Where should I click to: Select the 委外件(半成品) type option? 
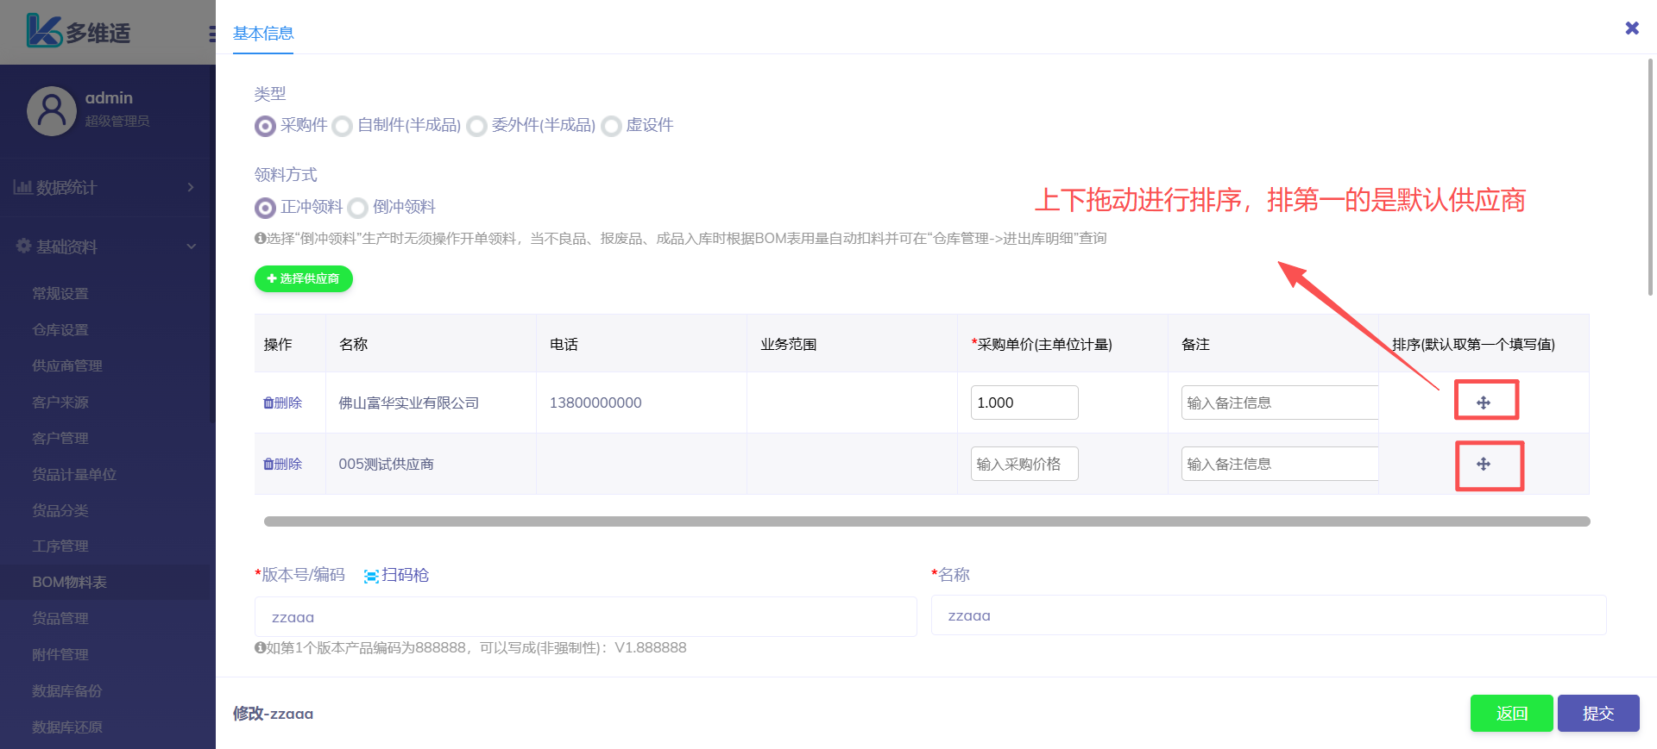coord(477,127)
